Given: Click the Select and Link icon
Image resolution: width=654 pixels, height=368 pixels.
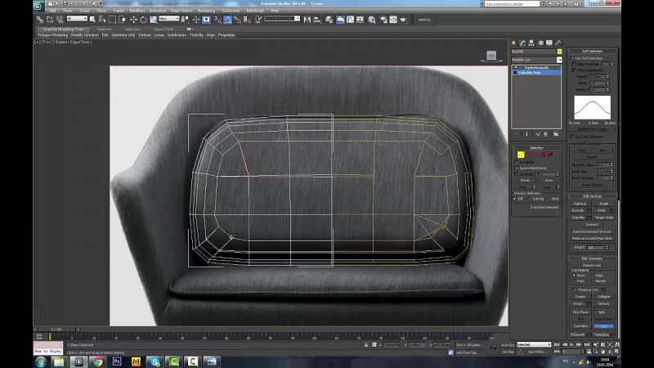Looking at the screenshot, I should coord(39,20).
